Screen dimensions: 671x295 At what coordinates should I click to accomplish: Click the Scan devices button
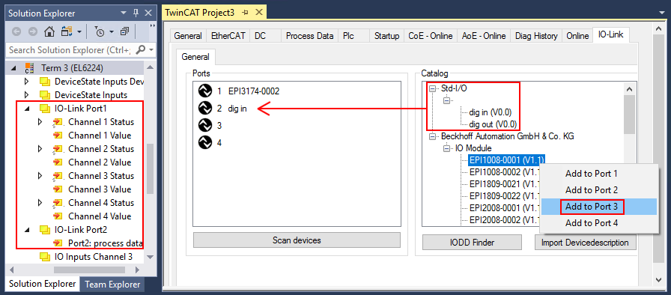(297, 240)
